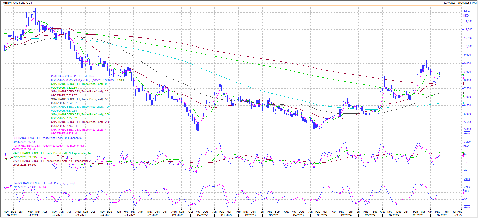Select the cyan SMA 100 legend label
Screen dimensions: 478x218
[x=80, y=107]
